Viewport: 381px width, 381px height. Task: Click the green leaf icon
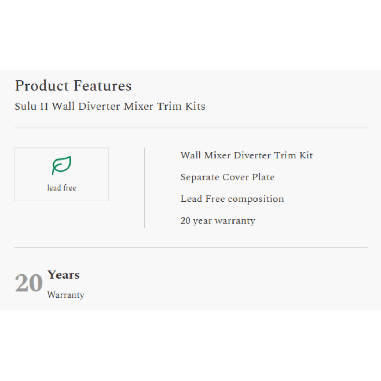(62, 165)
